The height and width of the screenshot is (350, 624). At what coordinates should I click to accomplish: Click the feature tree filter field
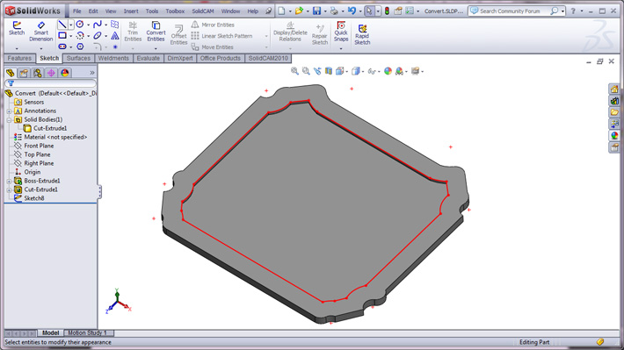[50, 83]
